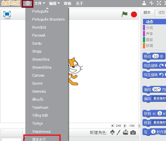
Task: Choose new sprite from library
Action: (112, 132)
